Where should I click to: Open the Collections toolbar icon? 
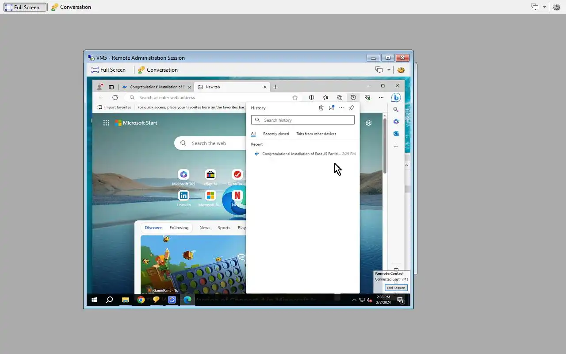click(x=340, y=97)
